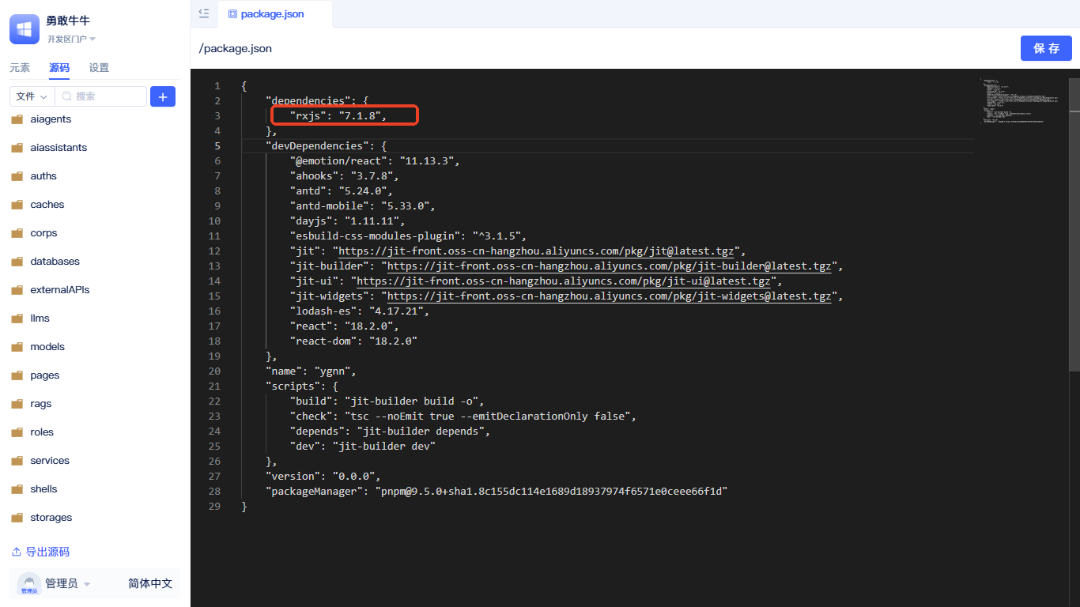Click the "rxjs" dependency text
The width and height of the screenshot is (1080, 607).
click(x=308, y=116)
